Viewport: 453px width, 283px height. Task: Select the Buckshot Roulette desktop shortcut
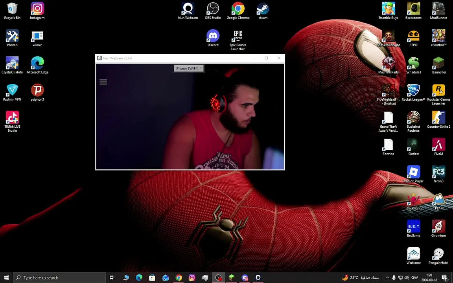tap(413, 121)
